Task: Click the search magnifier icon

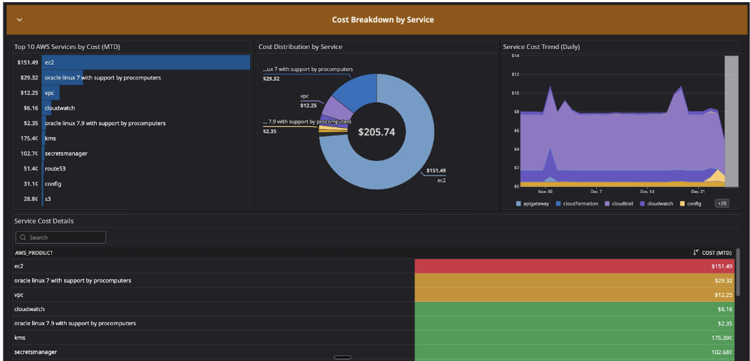Action: (x=23, y=237)
